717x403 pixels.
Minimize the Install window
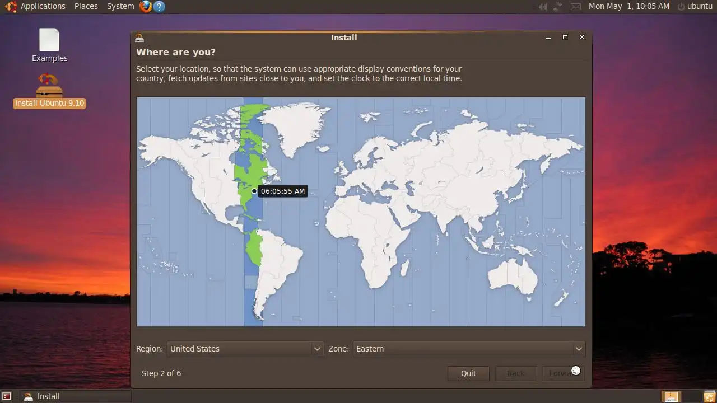548,38
